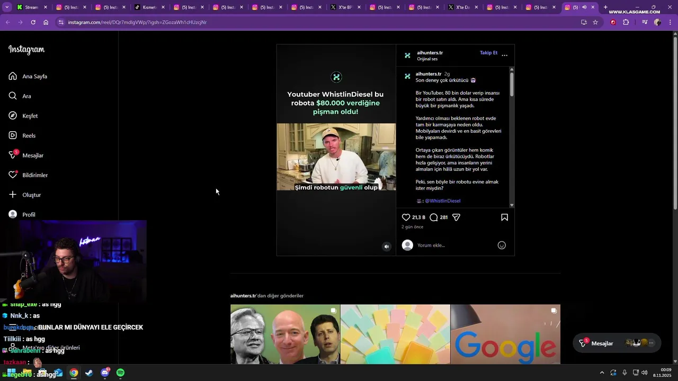Open the floating Mesajlar button

click(617, 343)
